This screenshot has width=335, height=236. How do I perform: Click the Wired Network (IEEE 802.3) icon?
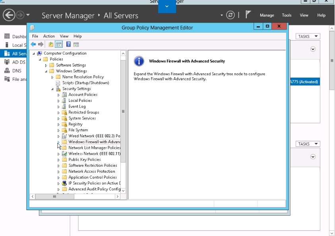tap(64, 136)
